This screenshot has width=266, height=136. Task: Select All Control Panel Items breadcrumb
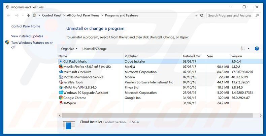click(83, 15)
